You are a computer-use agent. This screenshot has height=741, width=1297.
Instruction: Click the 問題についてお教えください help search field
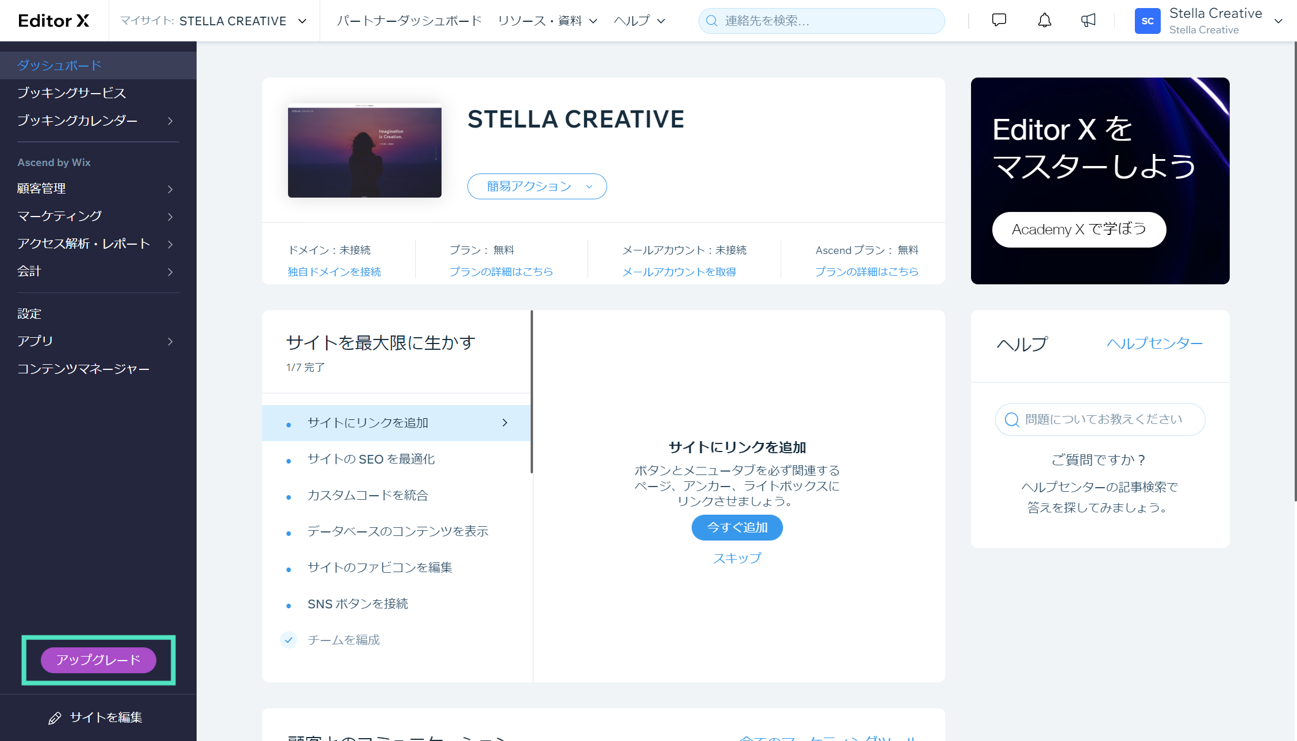[x=1100, y=419]
